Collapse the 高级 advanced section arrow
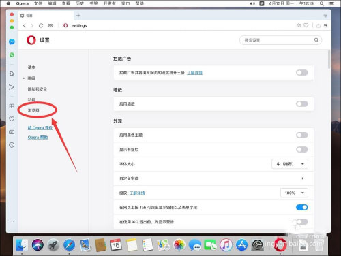Viewport: 341px width, 256px height. [x=24, y=78]
